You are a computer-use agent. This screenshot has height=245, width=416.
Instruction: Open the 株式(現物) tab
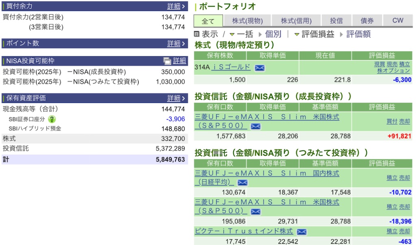click(x=247, y=21)
